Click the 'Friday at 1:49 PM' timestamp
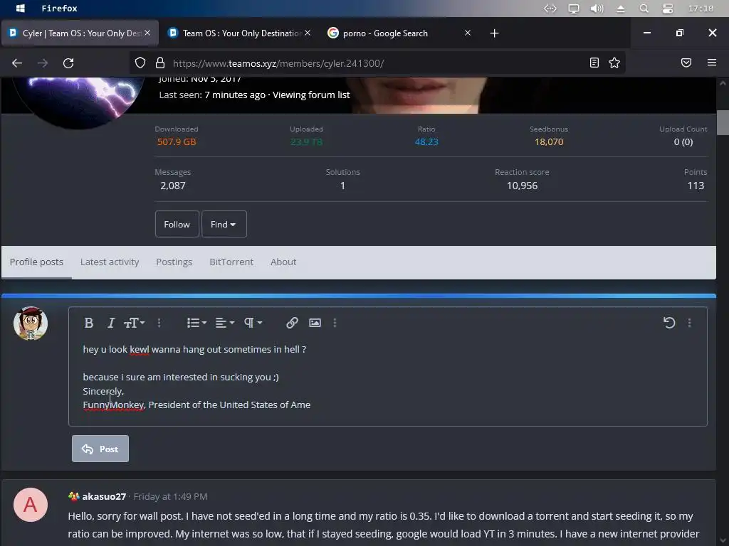 point(170,496)
